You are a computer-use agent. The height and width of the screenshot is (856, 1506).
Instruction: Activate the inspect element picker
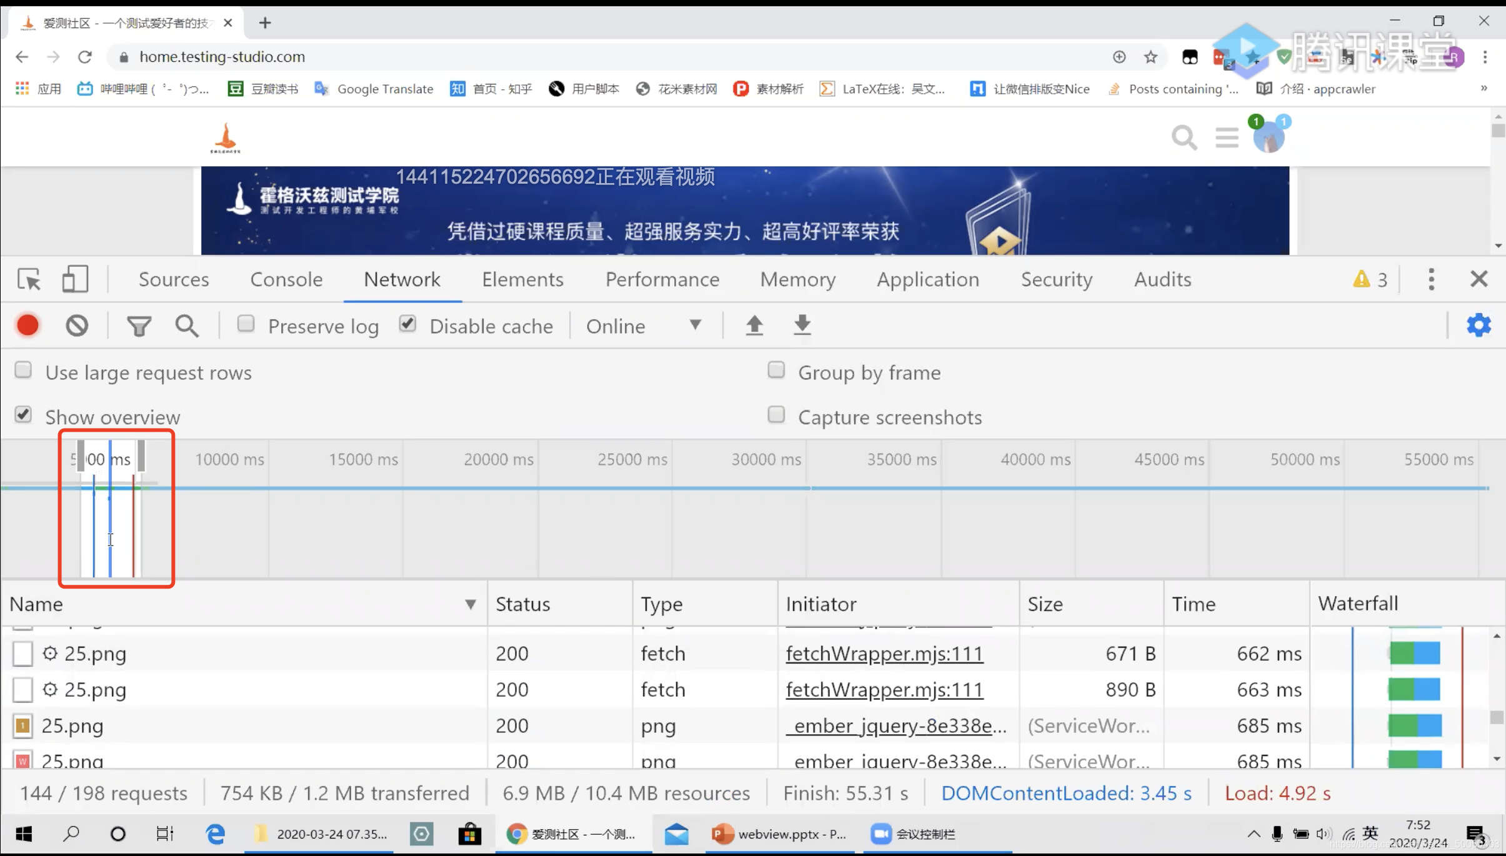(x=29, y=279)
